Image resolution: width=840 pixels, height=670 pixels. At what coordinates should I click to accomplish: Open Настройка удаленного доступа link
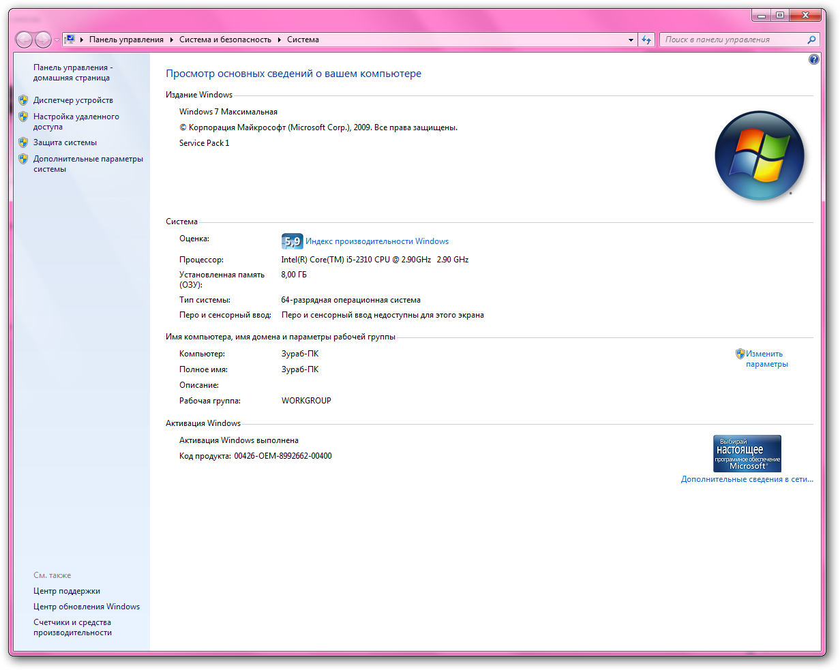76,121
